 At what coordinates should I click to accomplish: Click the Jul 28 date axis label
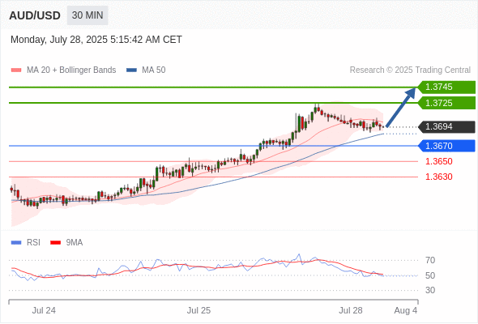pos(351,310)
